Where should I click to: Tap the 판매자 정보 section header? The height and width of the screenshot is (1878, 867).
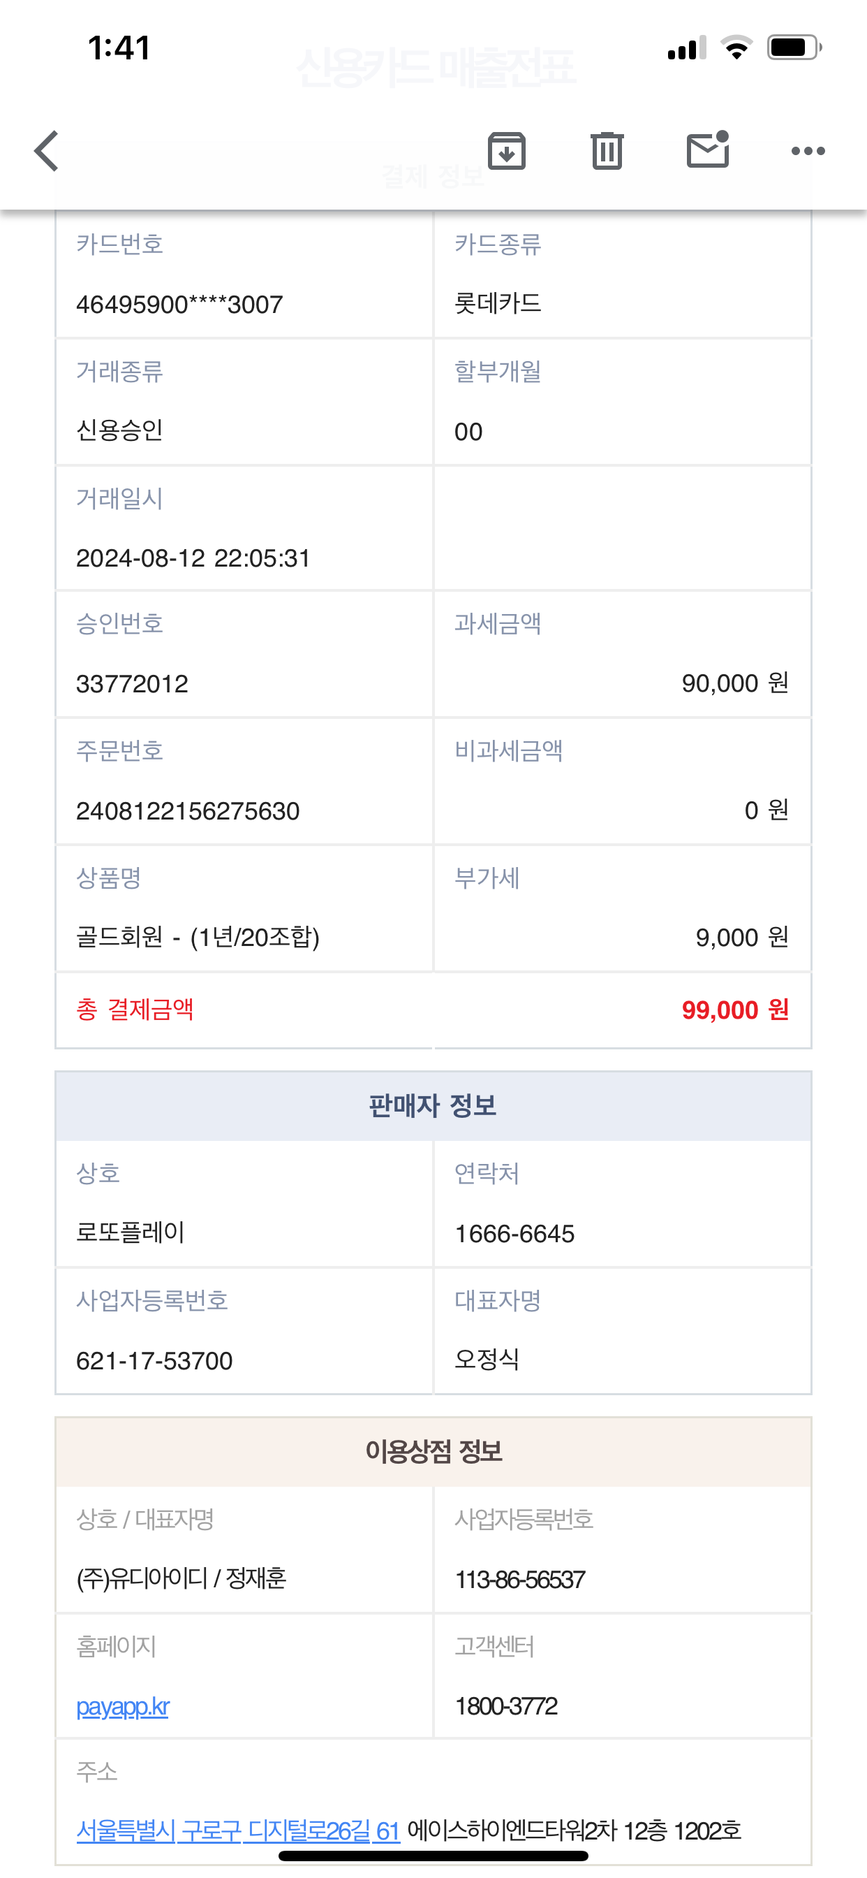[433, 1106]
